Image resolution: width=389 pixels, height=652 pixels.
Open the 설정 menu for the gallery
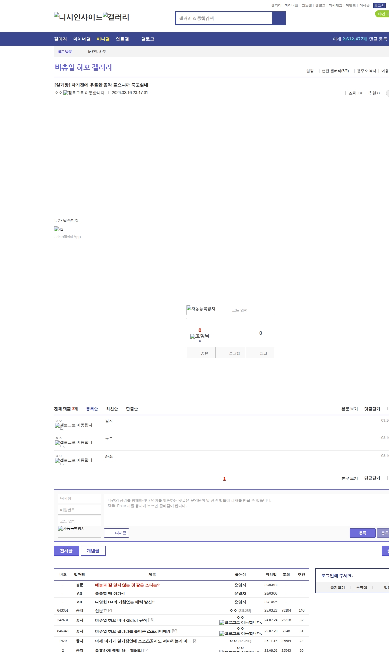click(x=310, y=71)
